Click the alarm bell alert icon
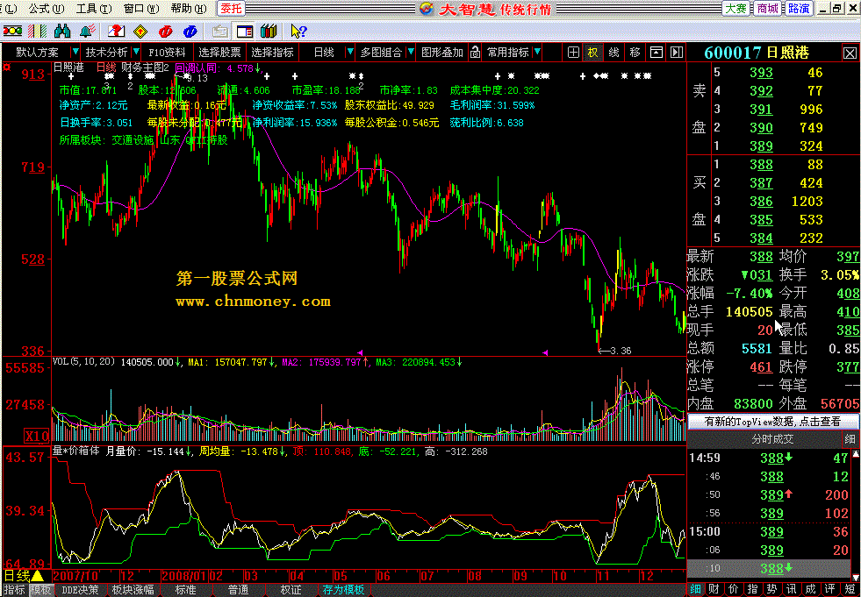Viewport: 861px width, 597px height. (88, 31)
